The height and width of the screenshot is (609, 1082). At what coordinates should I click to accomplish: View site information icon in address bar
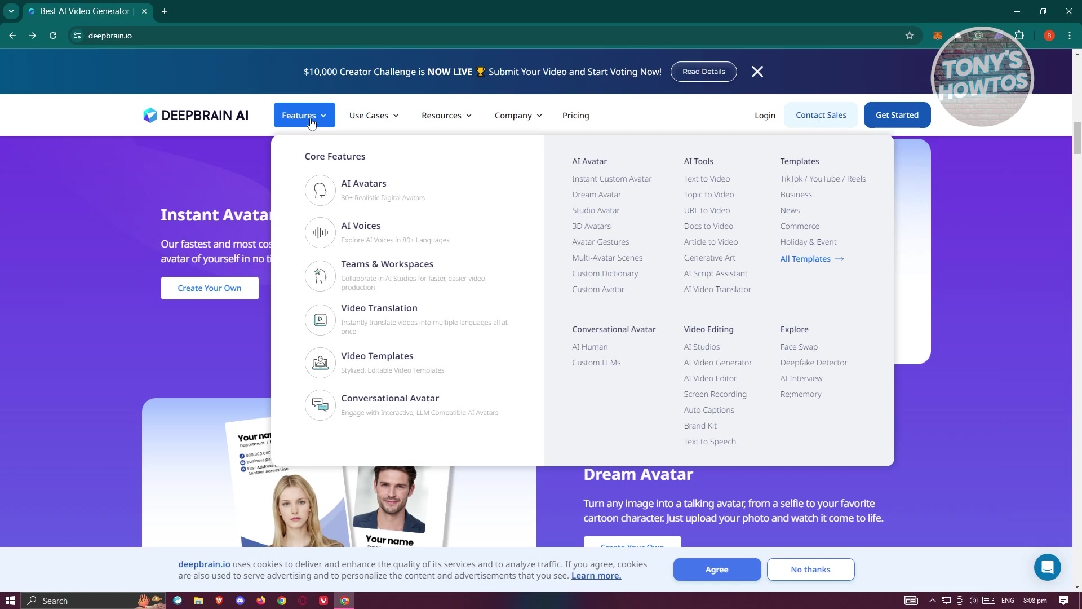(x=77, y=36)
